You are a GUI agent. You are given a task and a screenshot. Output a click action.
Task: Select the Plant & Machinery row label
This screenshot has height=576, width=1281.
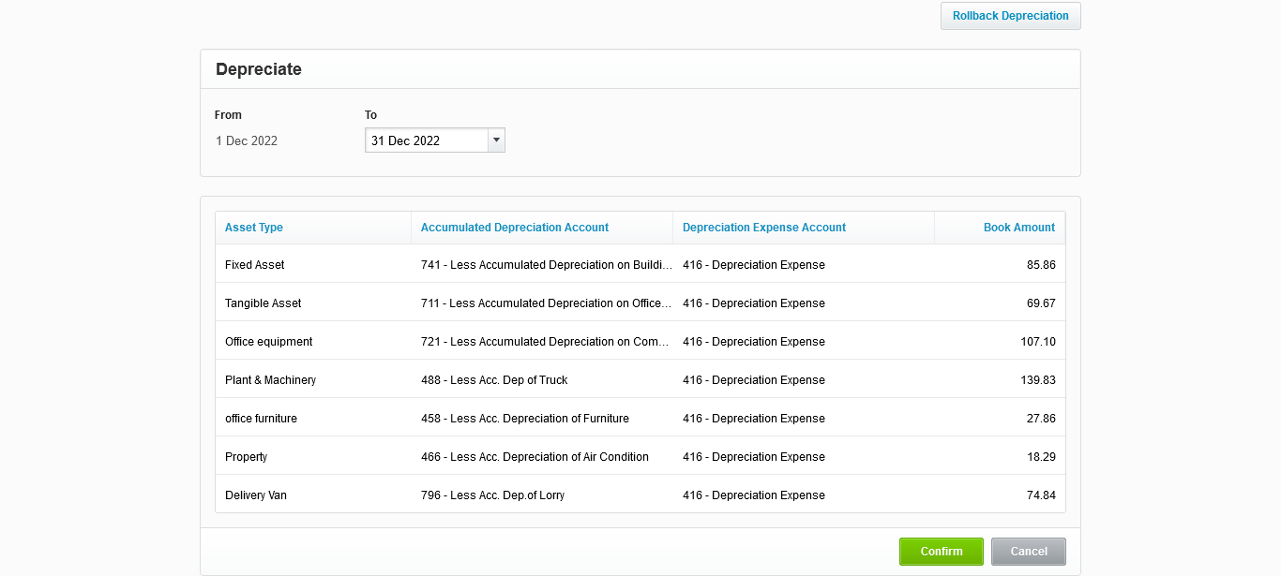271,380
